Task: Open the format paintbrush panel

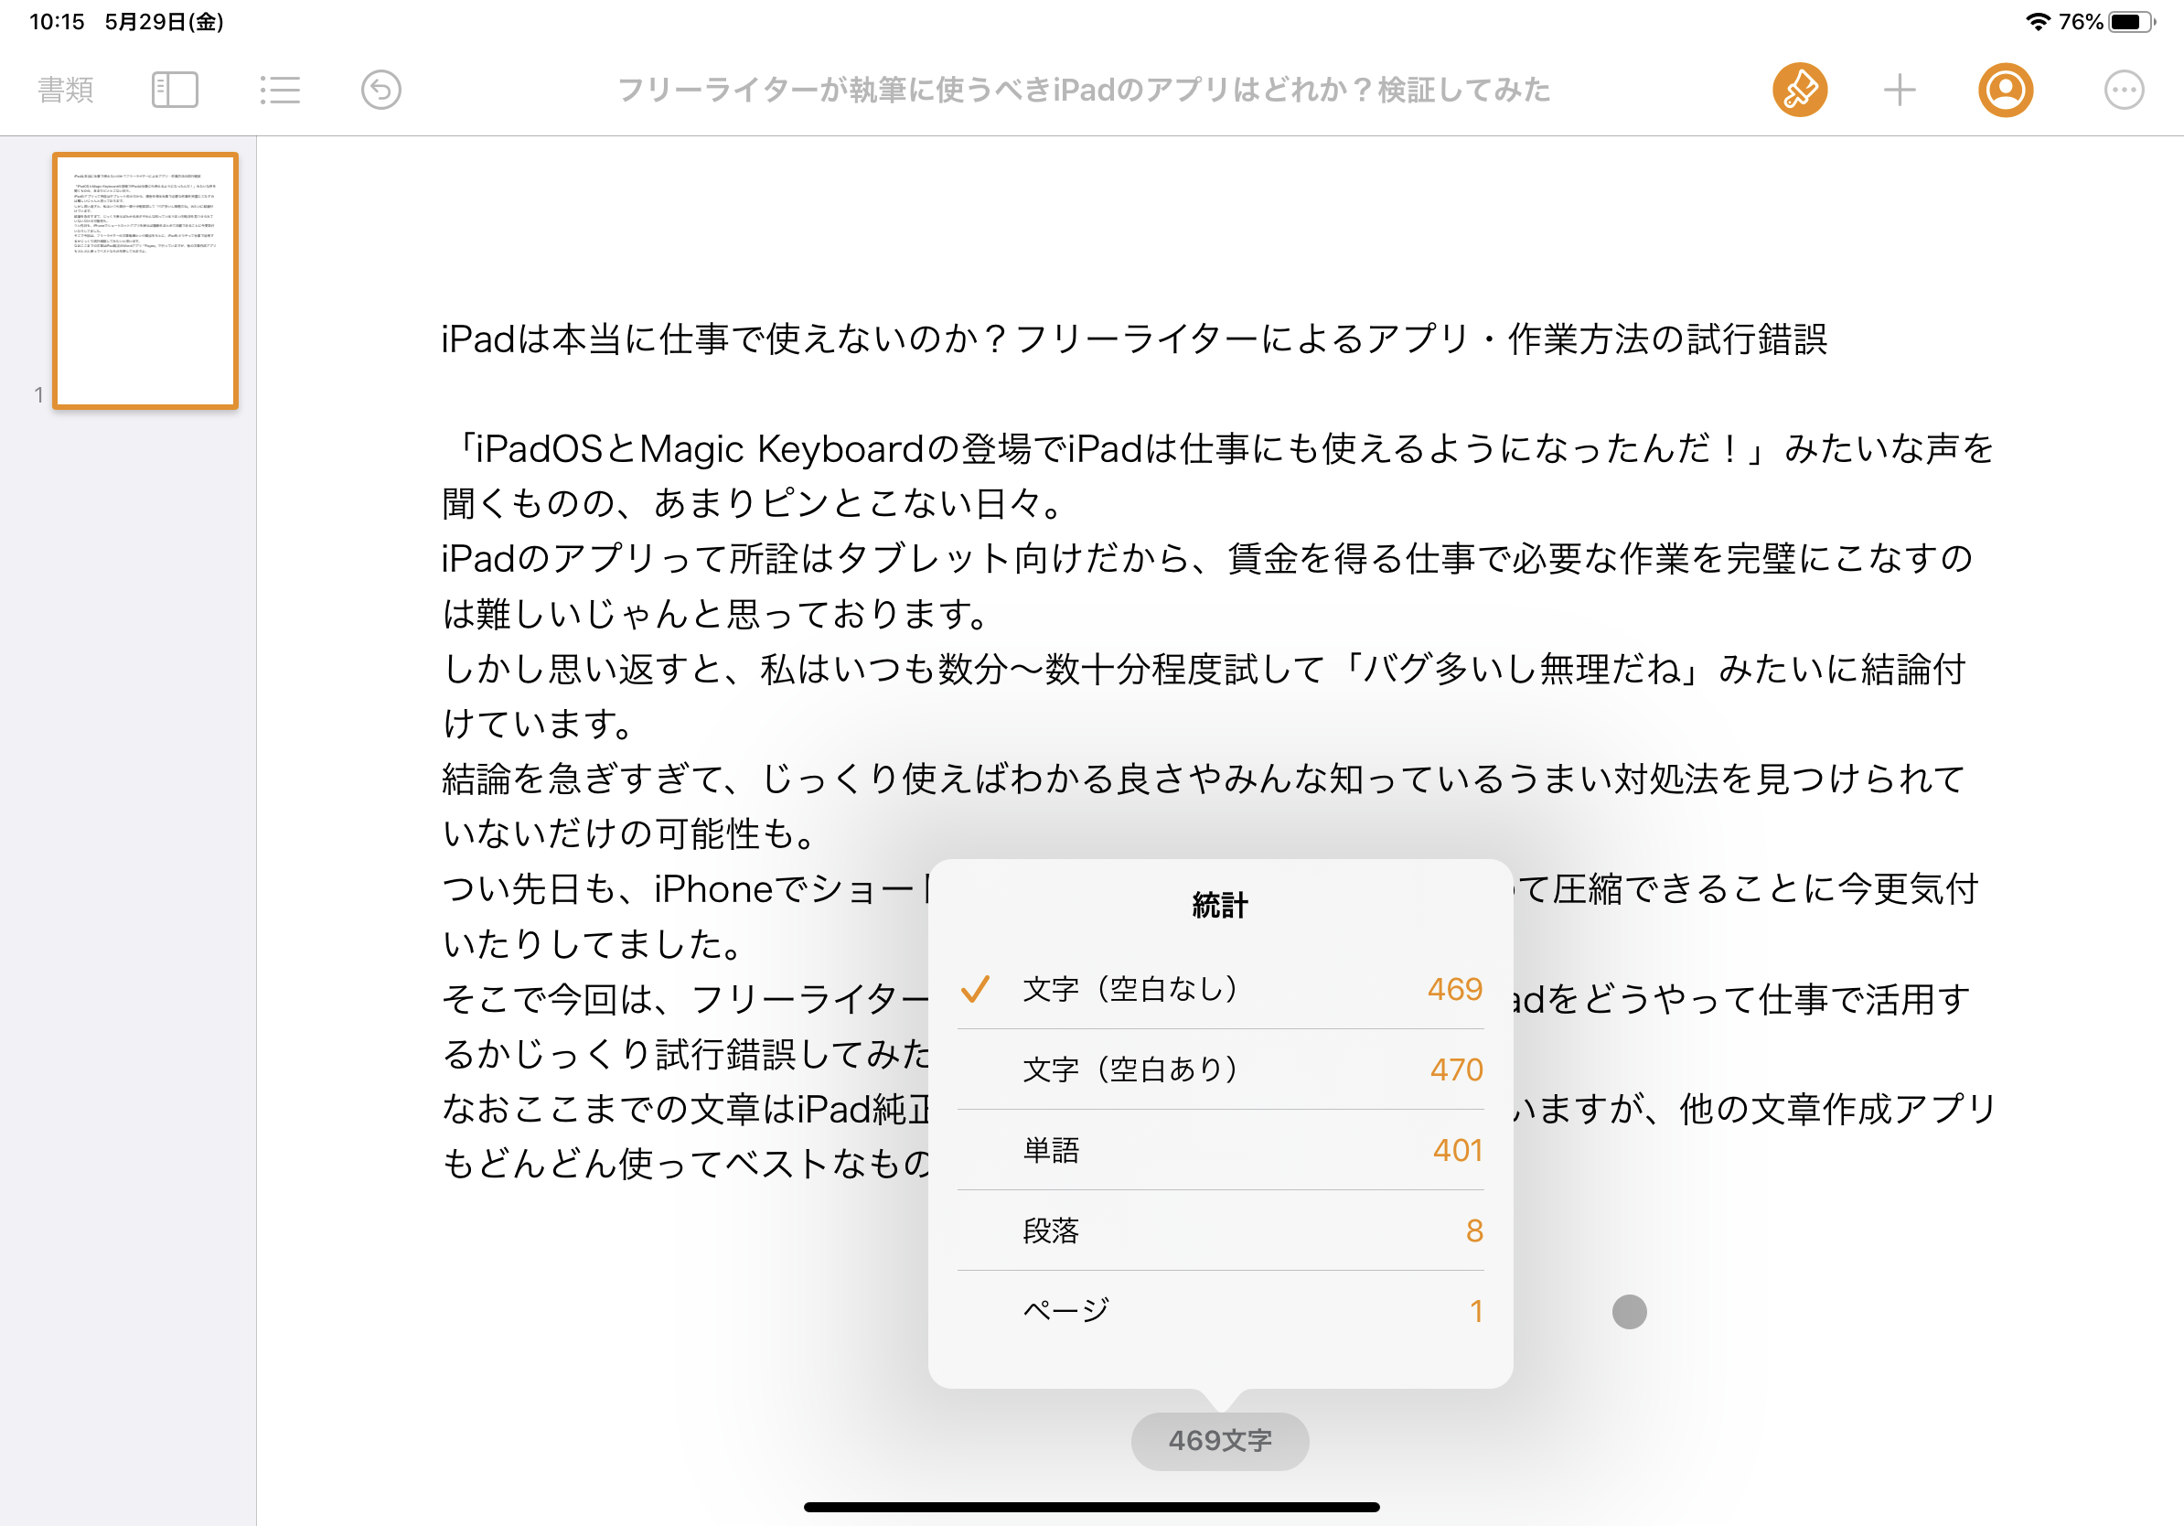Action: 1800,90
